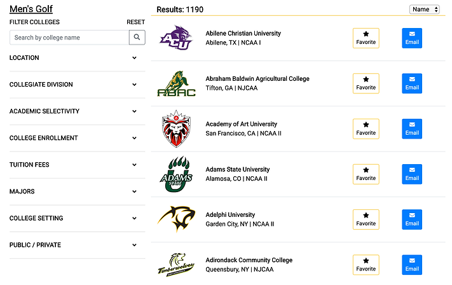Email Abraham Baldwin Agricultural College
Viewport: 452px width, 285px height.
click(412, 83)
